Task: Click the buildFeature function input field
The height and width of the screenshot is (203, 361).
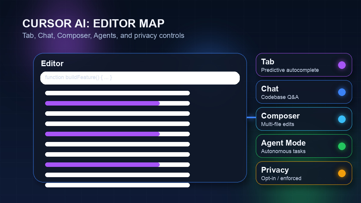Action: pyautogui.click(x=140, y=78)
